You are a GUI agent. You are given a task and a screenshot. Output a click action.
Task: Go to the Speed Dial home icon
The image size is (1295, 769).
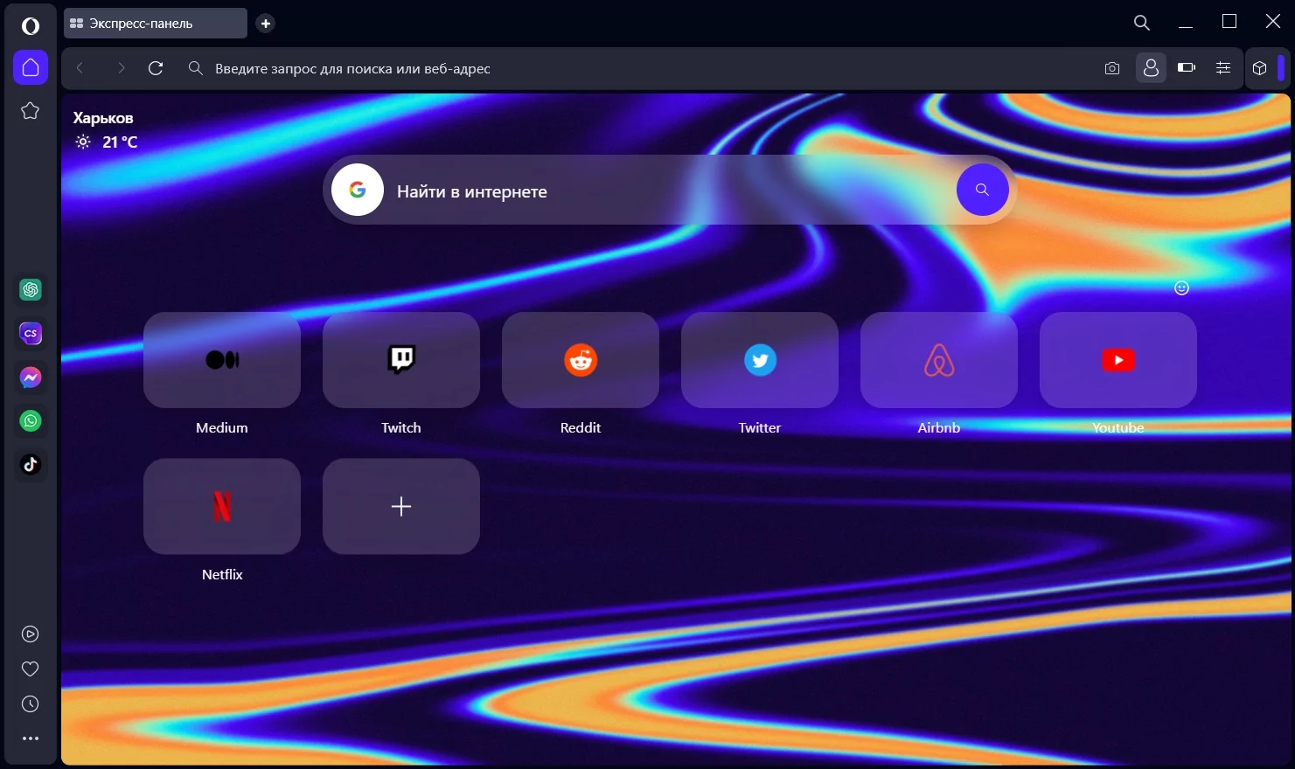[x=31, y=67]
